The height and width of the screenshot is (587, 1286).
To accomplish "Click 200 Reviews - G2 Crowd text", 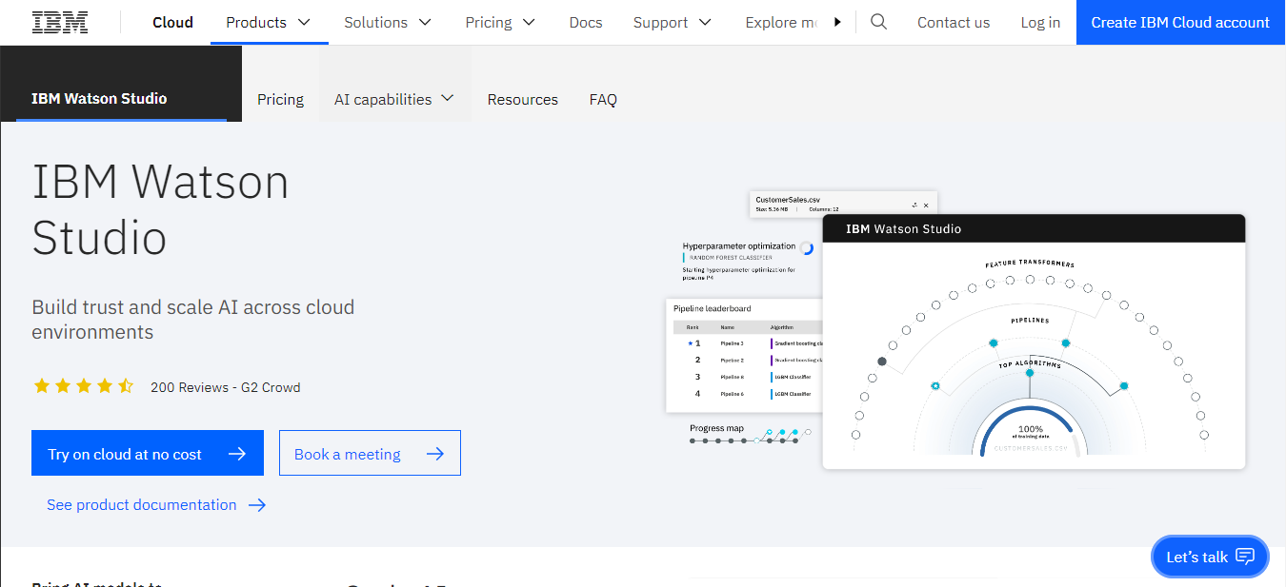I will [x=226, y=387].
